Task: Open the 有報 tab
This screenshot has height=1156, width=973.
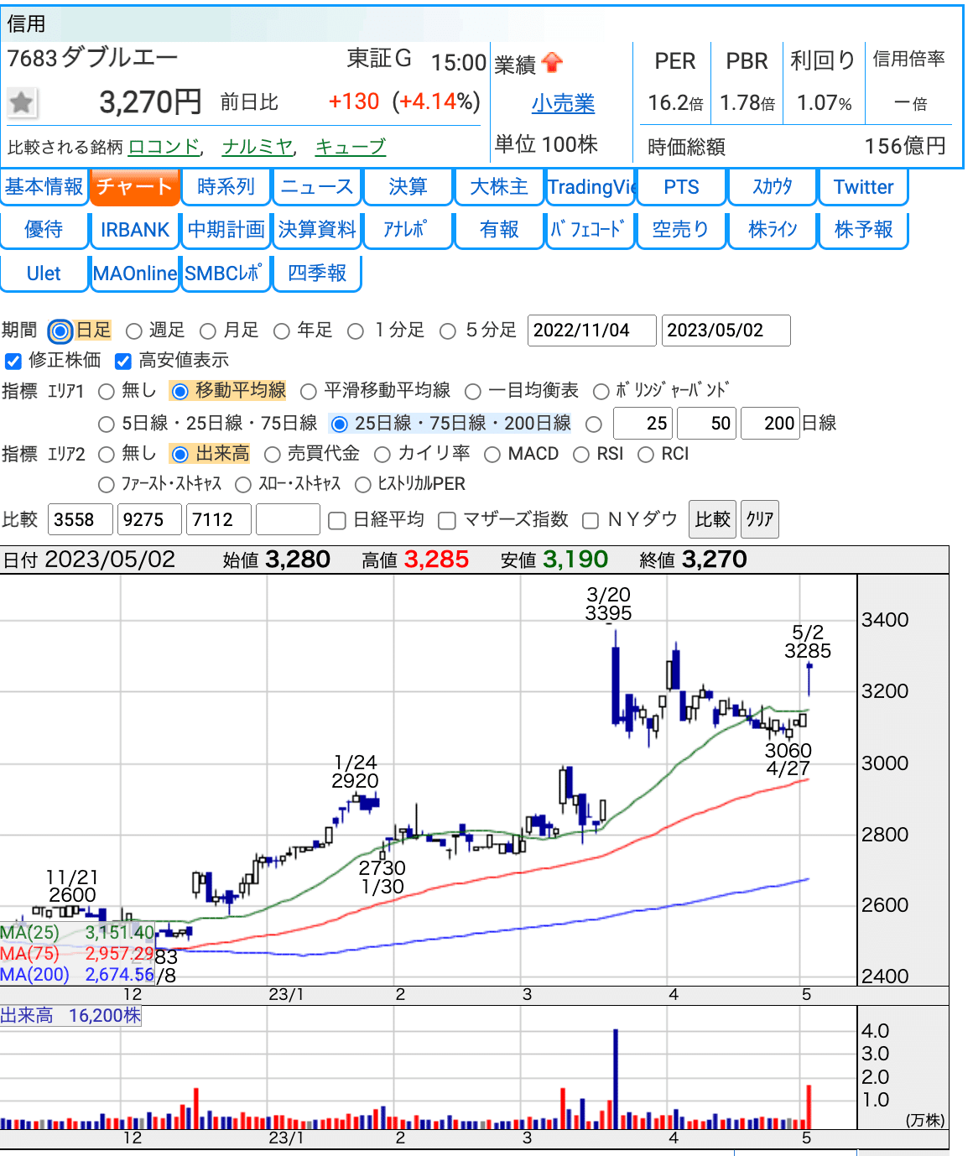Action: click(499, 229)
